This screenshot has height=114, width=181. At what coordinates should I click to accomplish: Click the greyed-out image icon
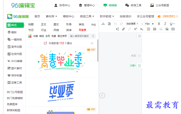(x=161, y=29)
